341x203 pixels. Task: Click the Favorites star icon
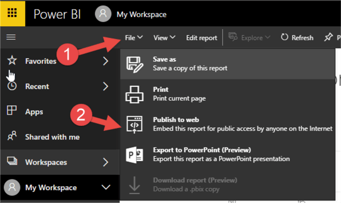click(x=13, y=61)
